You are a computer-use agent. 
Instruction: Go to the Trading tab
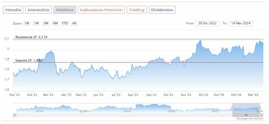pyautogui.click(x=137, y=10)
